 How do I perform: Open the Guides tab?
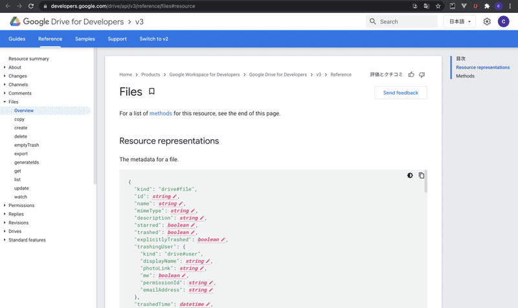pos(17,39)
